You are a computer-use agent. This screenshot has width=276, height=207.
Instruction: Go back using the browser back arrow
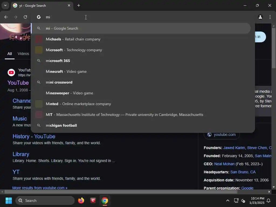click(x=6, y=17)
